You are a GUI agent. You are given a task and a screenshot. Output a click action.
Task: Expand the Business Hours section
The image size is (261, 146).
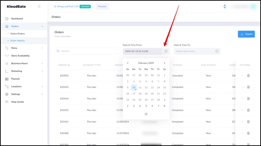click(42, 64)
